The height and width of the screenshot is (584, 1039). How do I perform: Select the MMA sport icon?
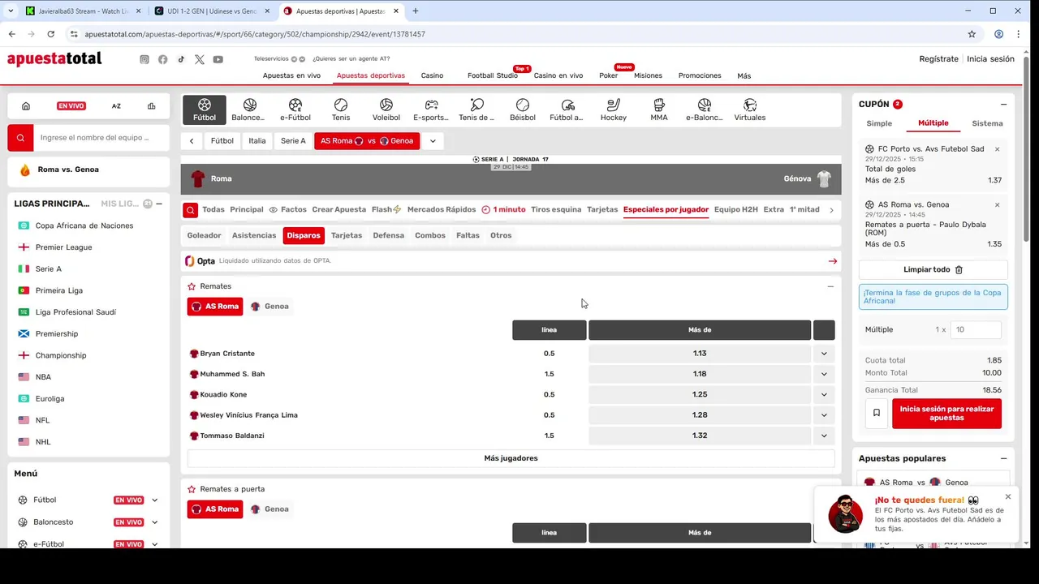659,109
